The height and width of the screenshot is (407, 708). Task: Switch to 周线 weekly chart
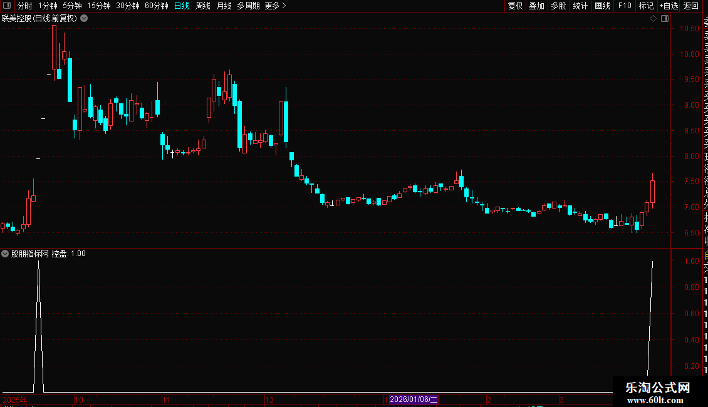pos(203,6)
